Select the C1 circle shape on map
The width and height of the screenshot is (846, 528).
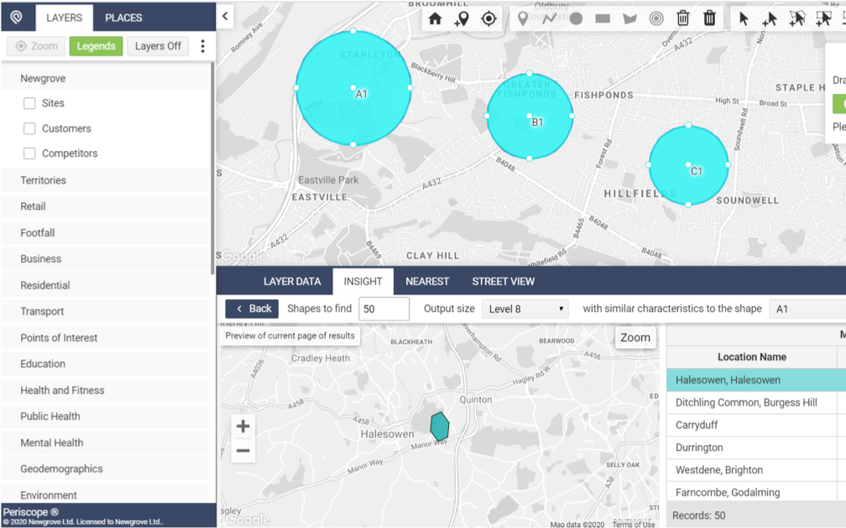pyautogui.click(x=688, y=165)
